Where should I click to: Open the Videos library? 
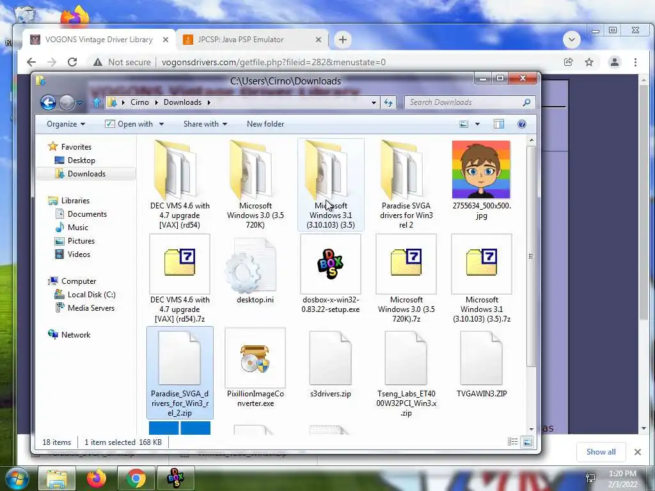(79, 254)
